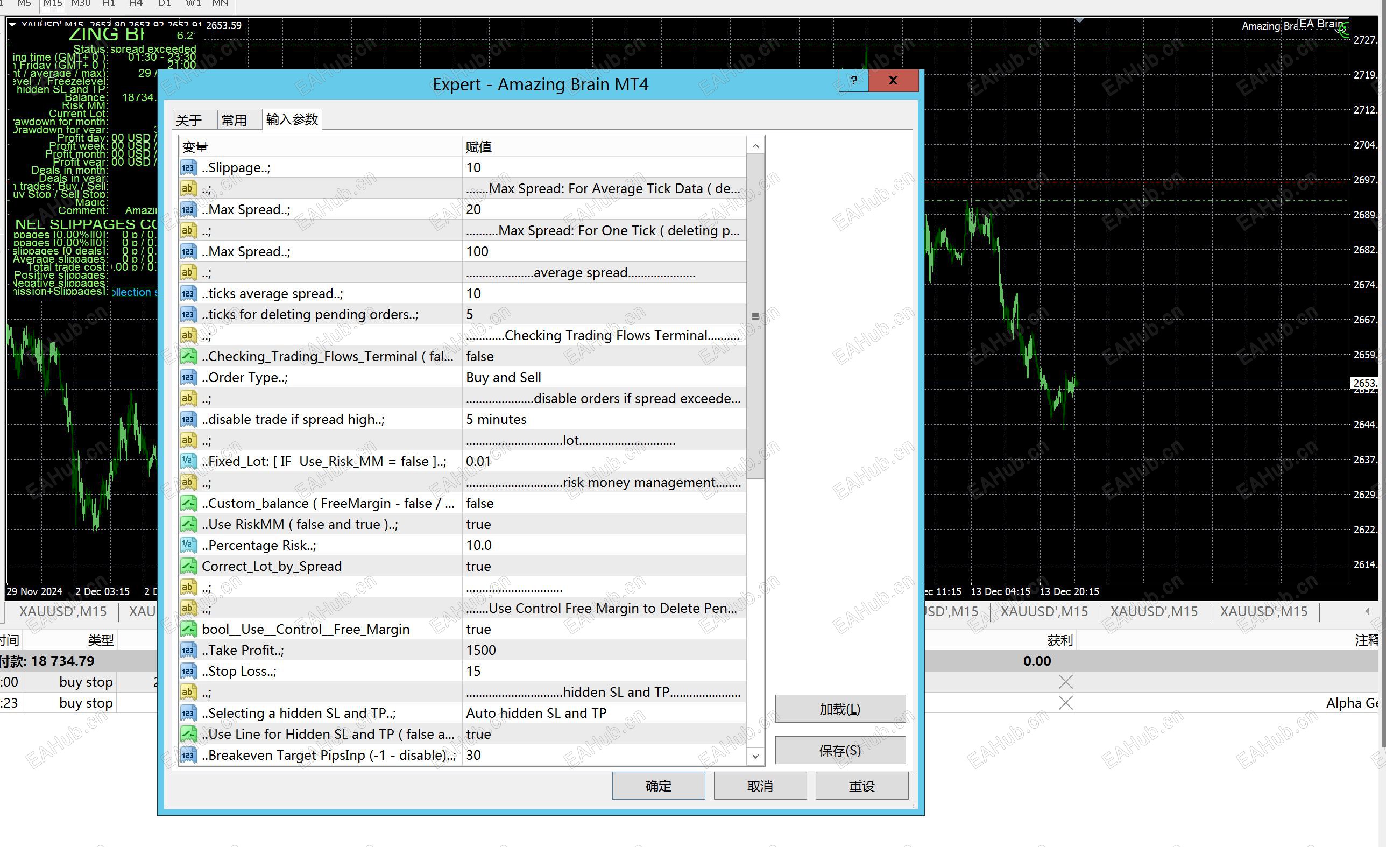Click the parameter list scroll-down arrow
The width and height of the screenshot is (1386, 847).
(755, 756)
